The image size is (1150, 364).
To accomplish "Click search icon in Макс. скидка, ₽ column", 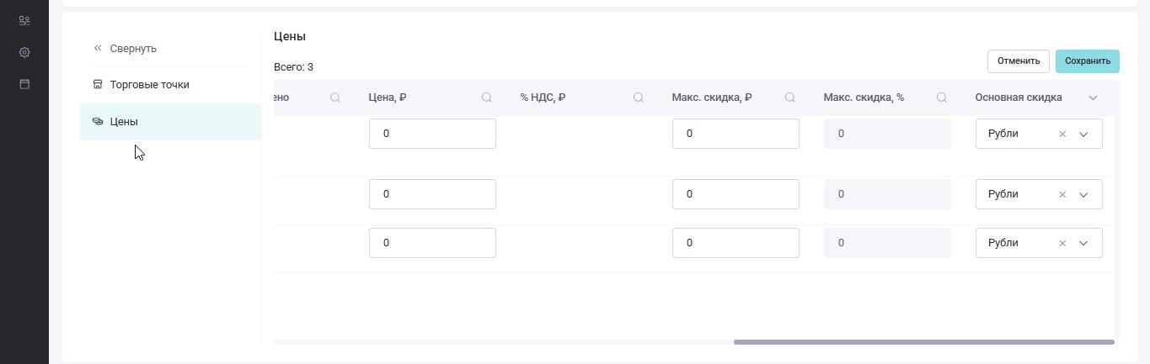I will pyautogui.click(x=790, y=98).
